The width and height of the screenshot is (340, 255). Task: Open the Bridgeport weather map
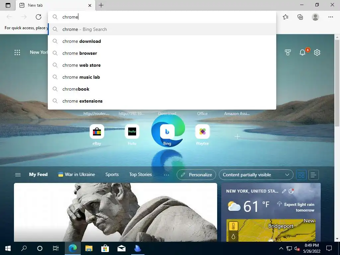271,230
